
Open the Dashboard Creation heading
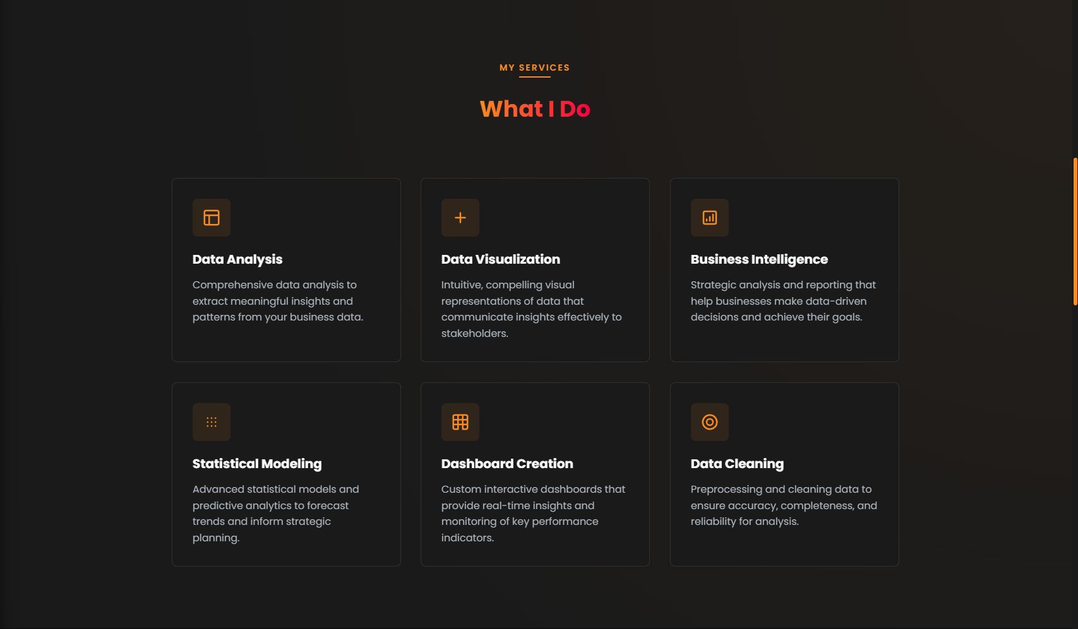(507, 464)
